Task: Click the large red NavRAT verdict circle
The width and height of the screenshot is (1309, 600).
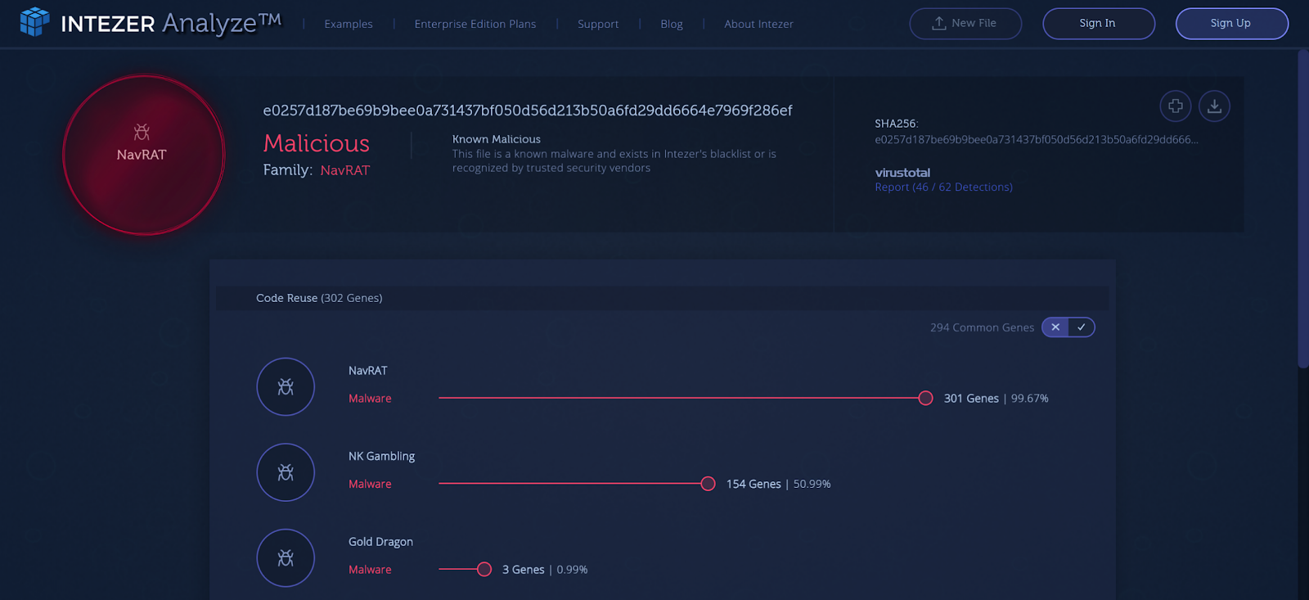Action: click(x=143, y=155)
